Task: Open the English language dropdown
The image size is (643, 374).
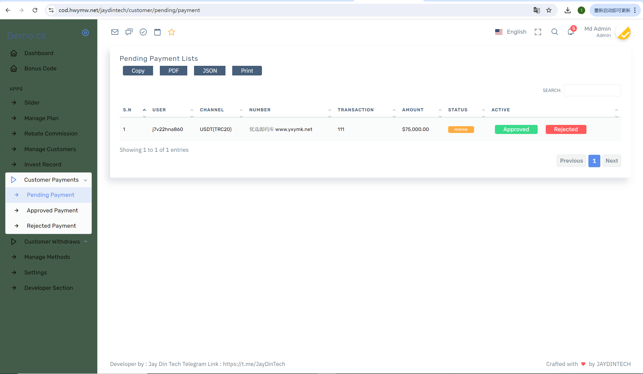Action: click(511, 32)
